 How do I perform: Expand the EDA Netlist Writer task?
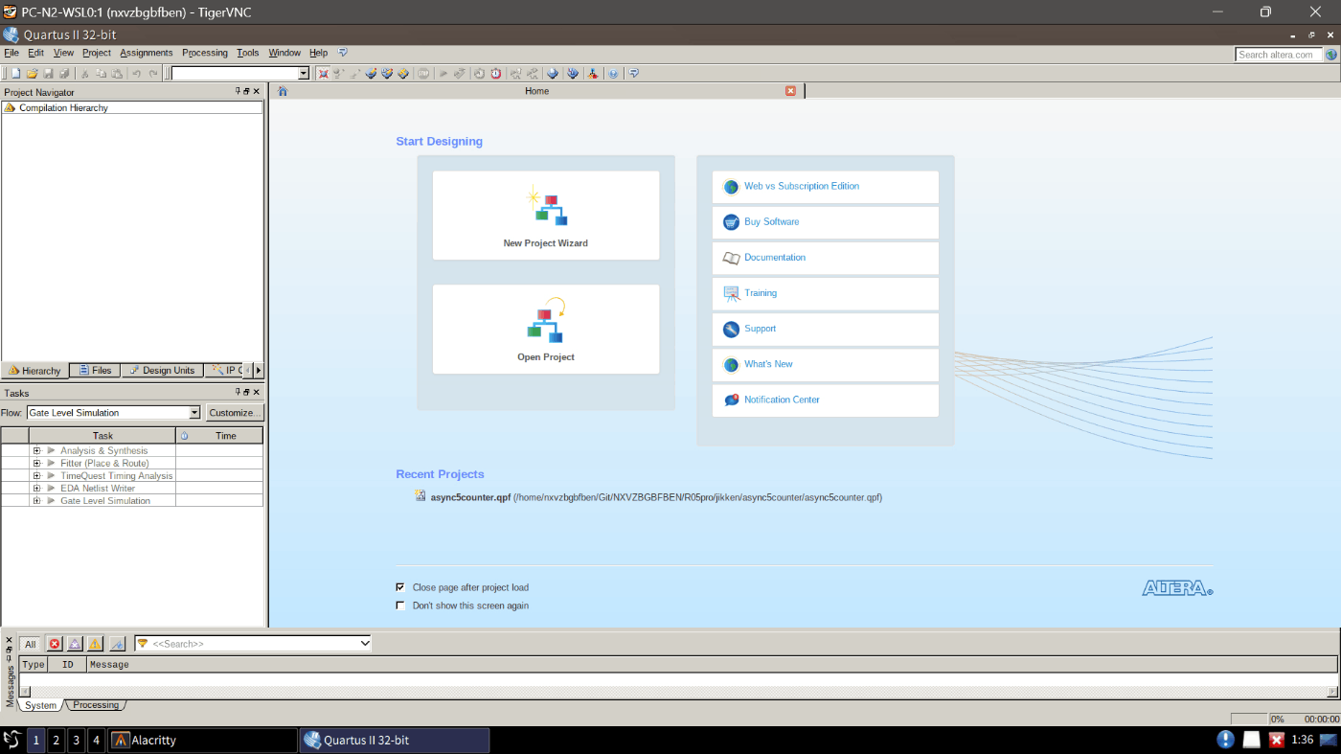coord(36,488)
